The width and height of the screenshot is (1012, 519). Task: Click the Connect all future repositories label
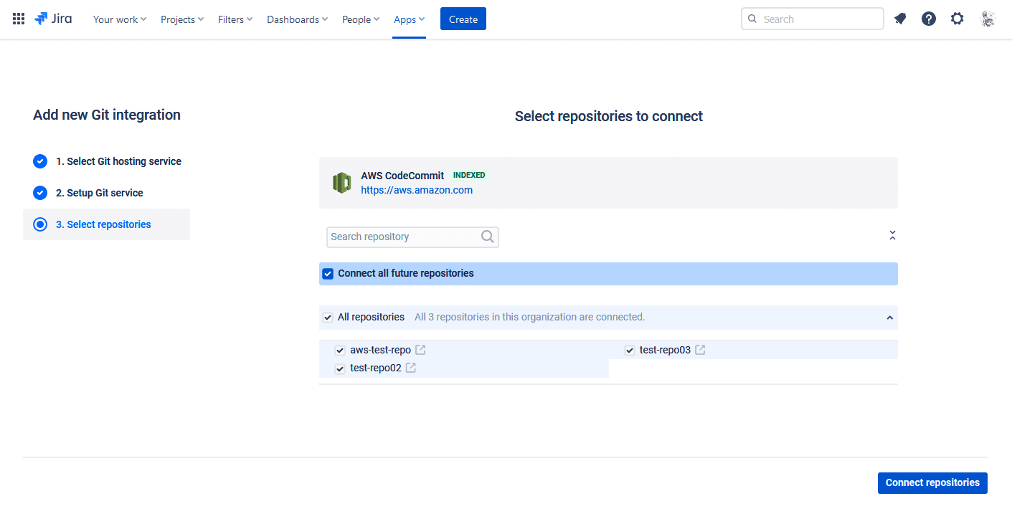coord(406,273)
